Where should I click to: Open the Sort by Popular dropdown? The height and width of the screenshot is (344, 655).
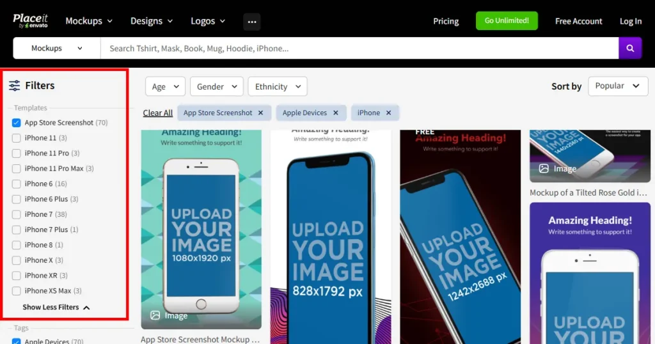click(618, 86)
